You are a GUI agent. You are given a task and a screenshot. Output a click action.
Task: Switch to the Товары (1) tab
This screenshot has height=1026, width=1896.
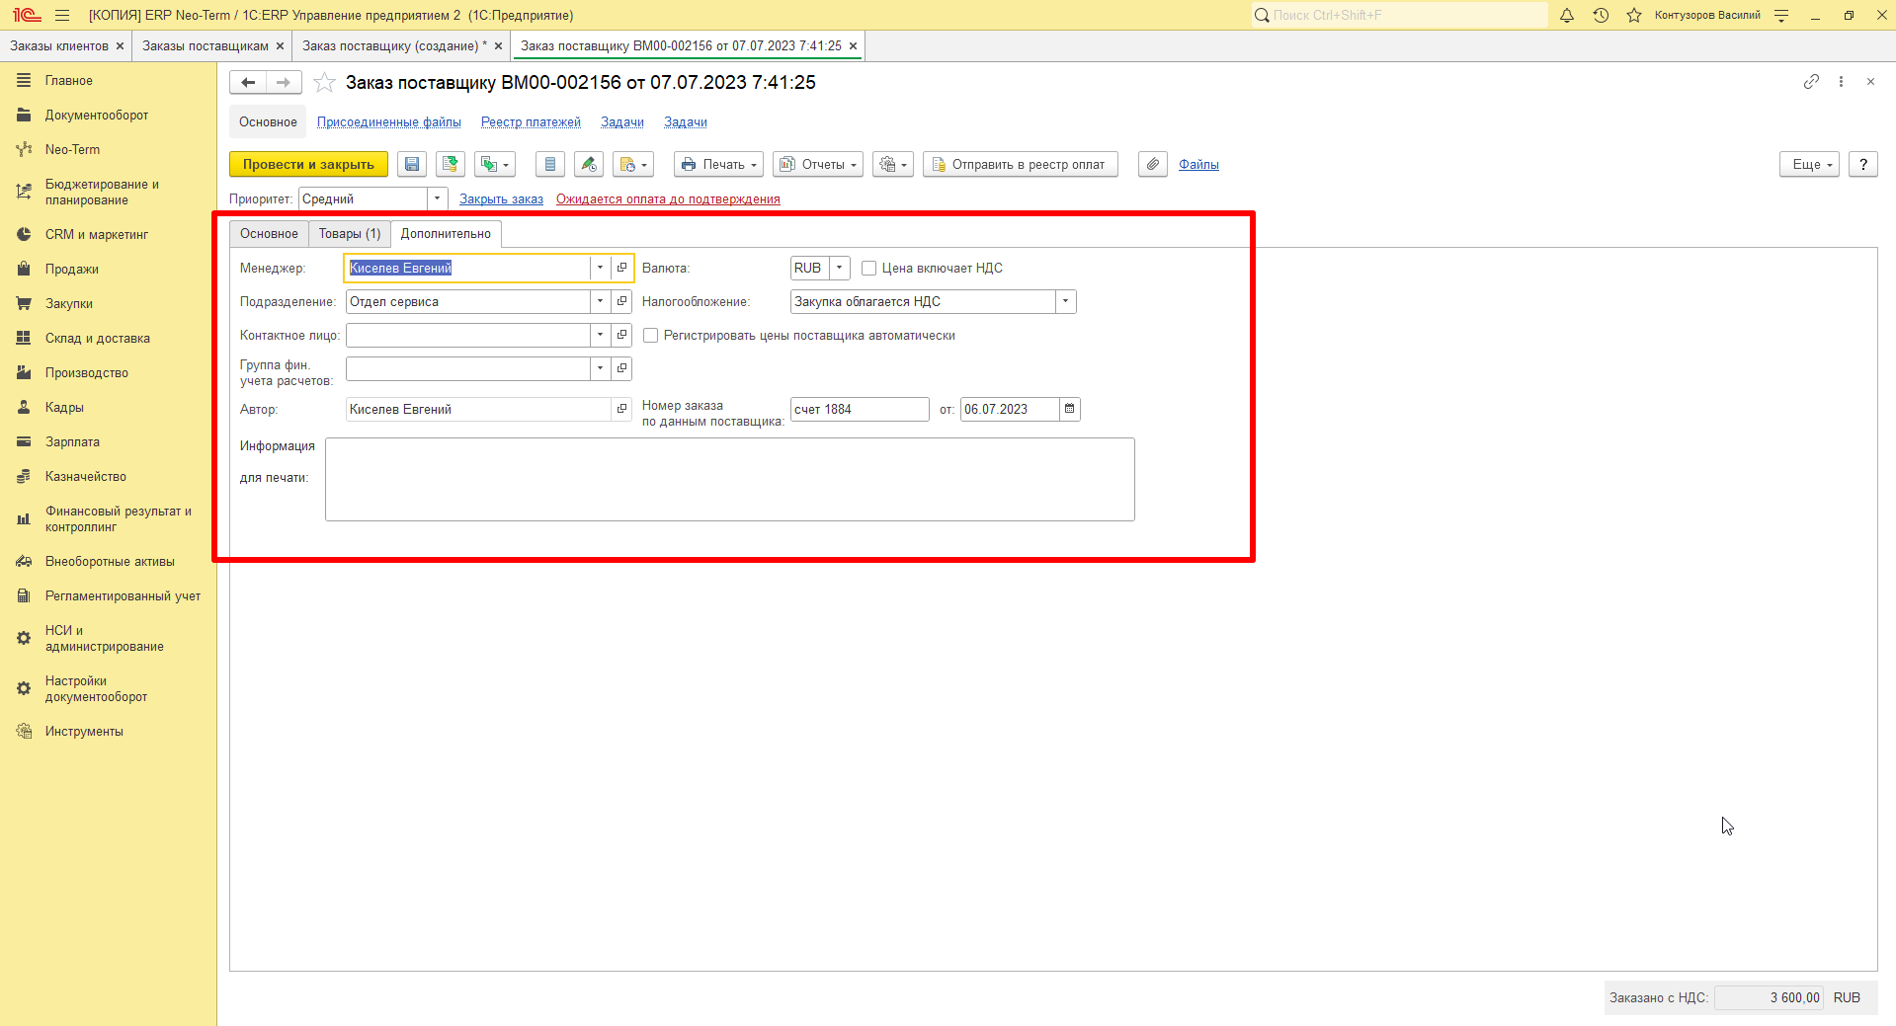(350, 234)
